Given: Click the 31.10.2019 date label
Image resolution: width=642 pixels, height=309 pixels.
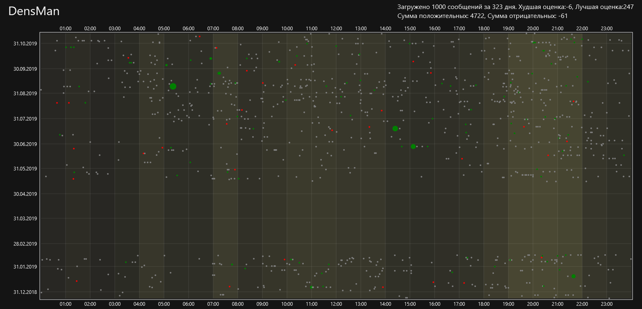Looking at the screenshot, I should (25, 43).
